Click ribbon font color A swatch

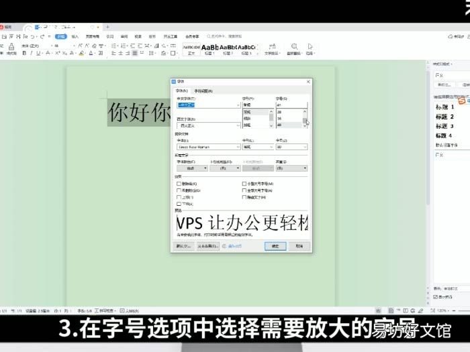(x=91, y=53)
